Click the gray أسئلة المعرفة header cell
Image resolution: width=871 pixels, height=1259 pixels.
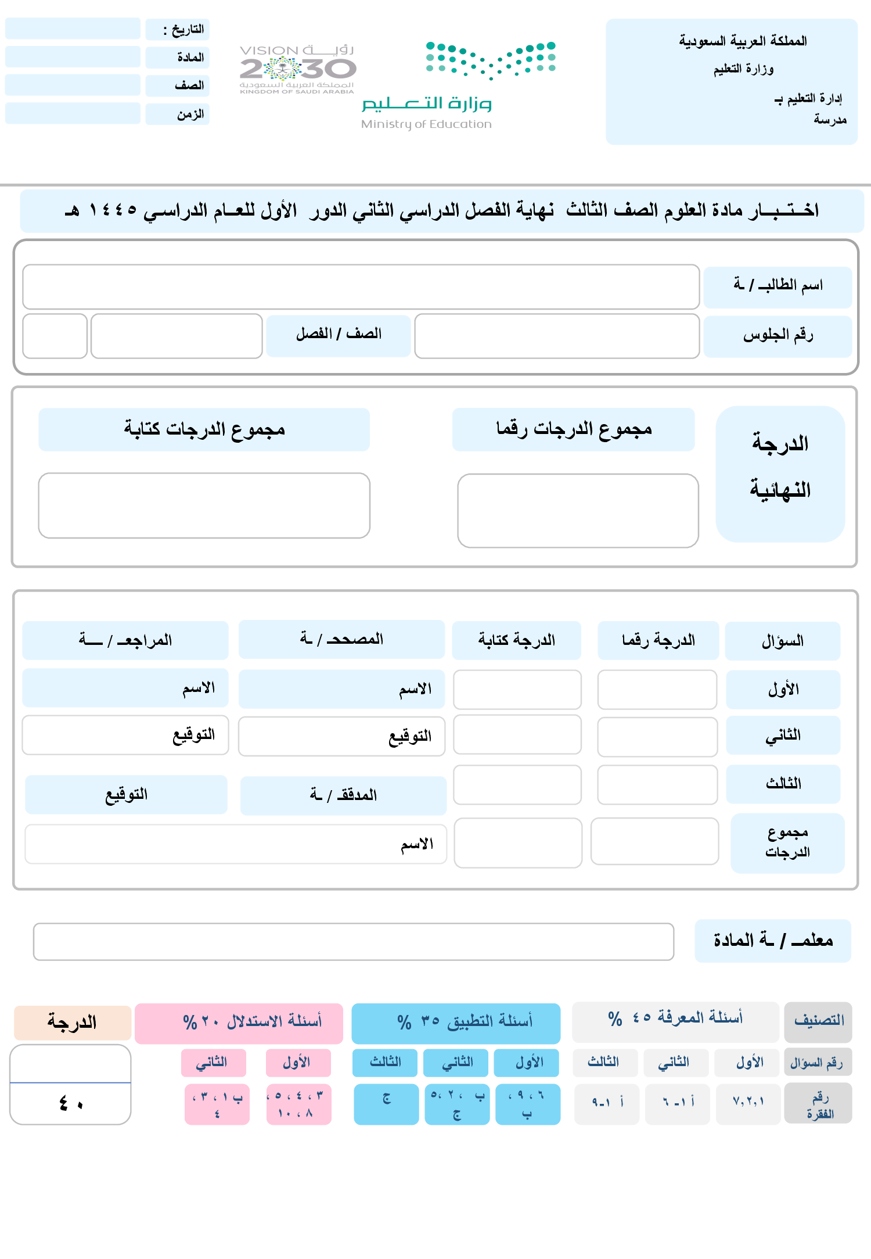click(675, 1020)
